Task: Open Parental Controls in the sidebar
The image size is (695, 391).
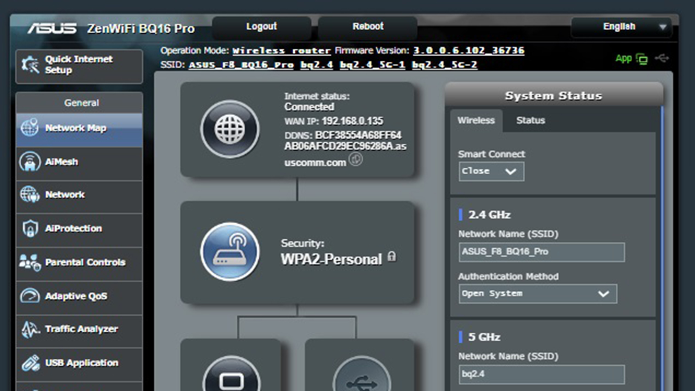Action: 79,264
